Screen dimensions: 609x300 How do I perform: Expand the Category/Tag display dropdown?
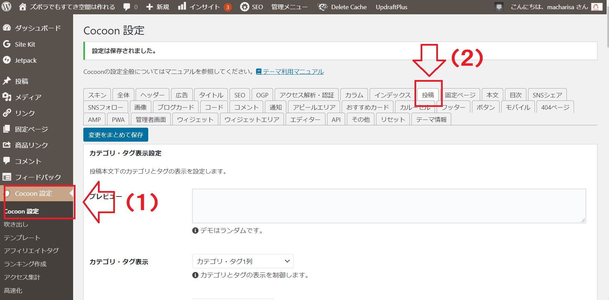(x=243, y=261)
